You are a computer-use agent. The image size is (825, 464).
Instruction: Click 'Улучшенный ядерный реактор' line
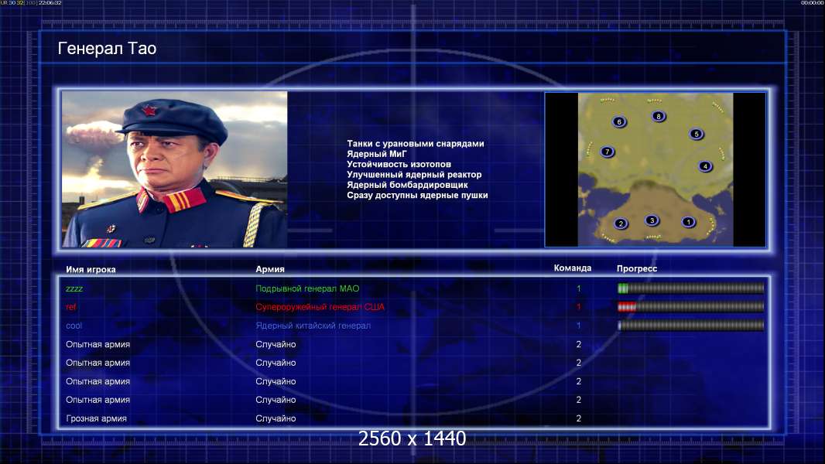[x=414, y=175]
